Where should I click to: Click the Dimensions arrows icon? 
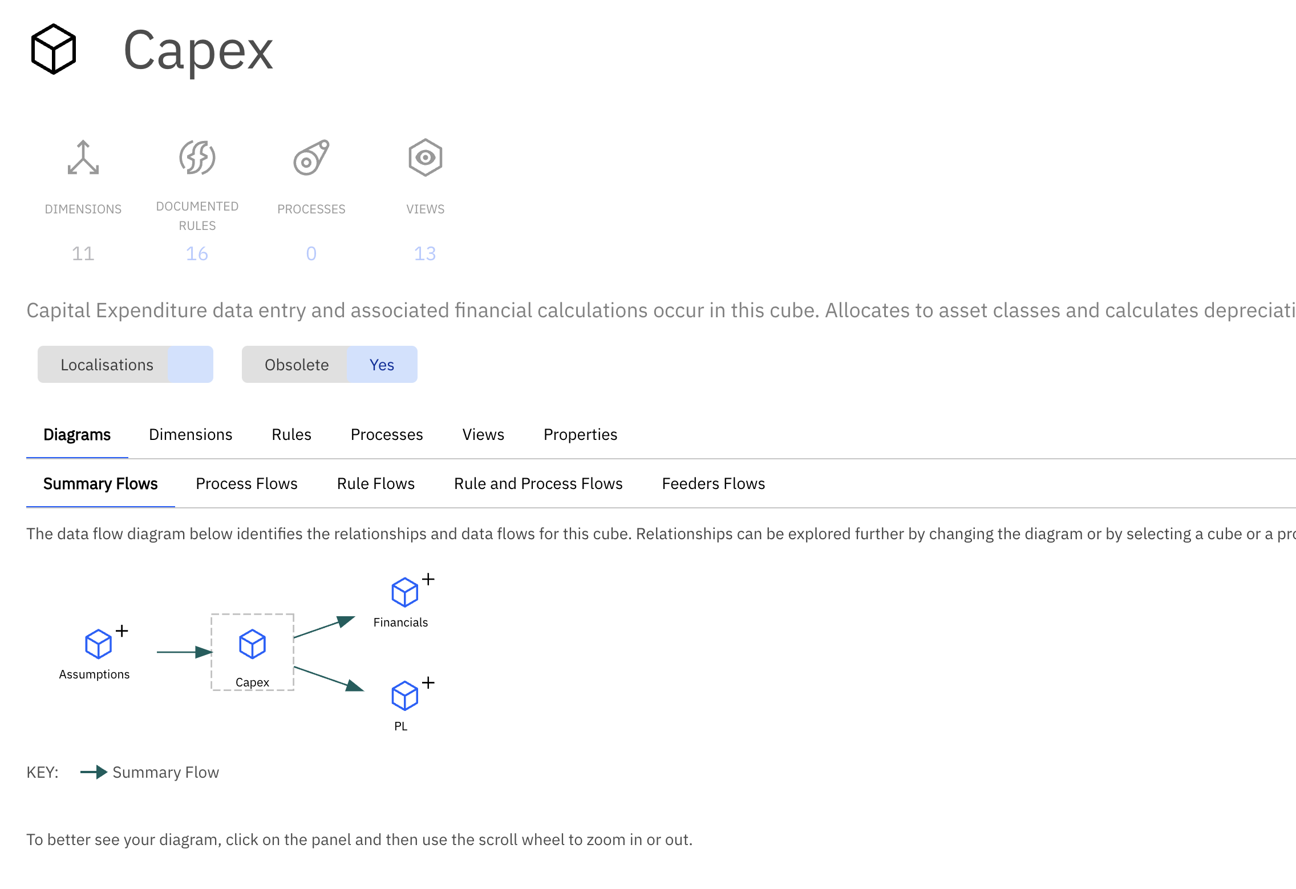click(83, 157)
